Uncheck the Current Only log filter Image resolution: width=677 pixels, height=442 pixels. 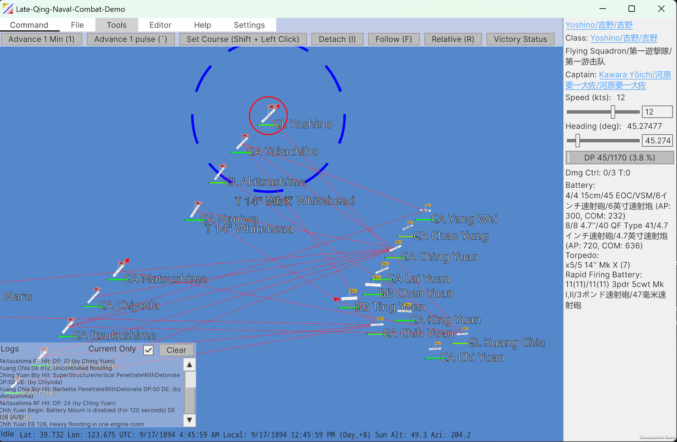pos(148,350)
